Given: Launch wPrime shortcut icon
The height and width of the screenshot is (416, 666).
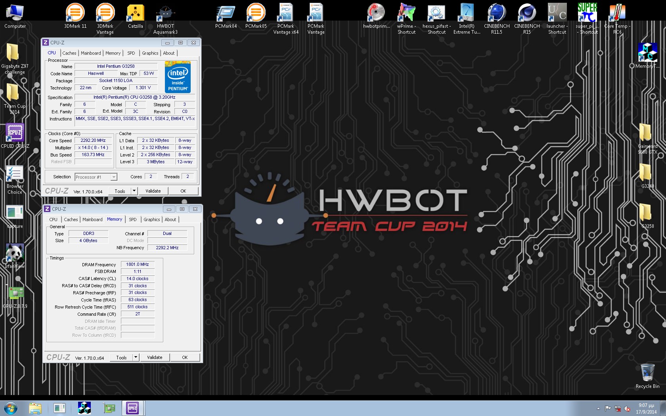Looking at the screenshot, I should click(x=406, y=19).
